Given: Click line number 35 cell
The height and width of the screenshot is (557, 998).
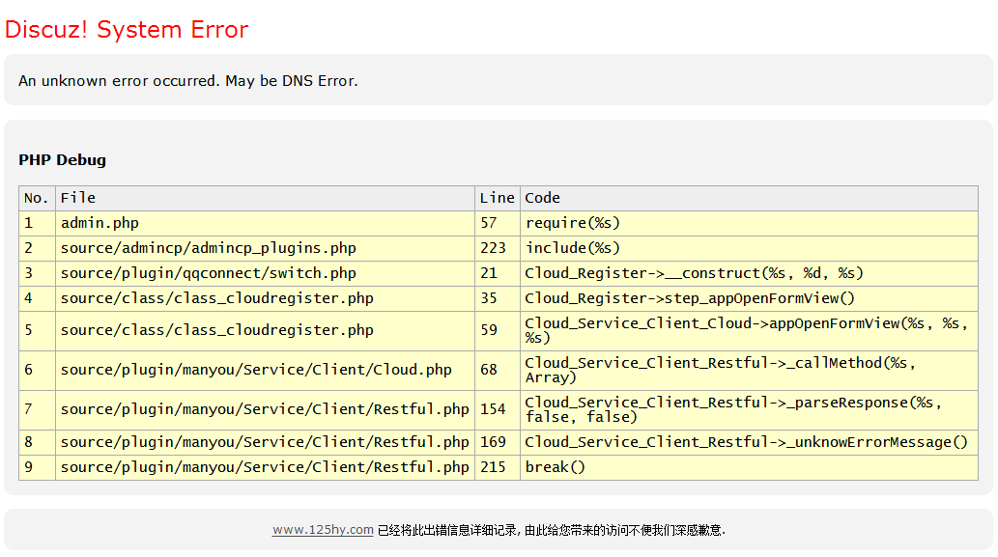Looking at the screenshot, I should tap(498, 299).
